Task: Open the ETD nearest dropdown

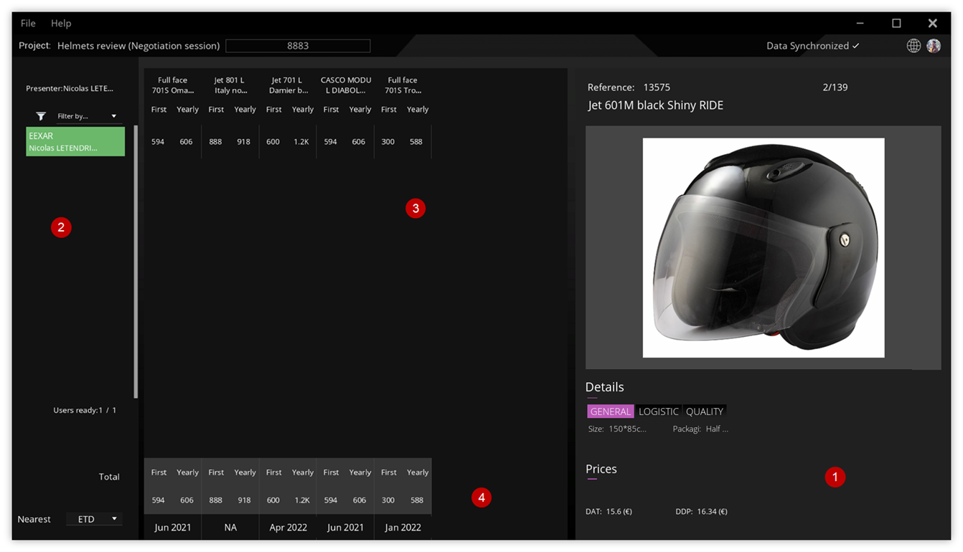Action: tap(94, 519)
